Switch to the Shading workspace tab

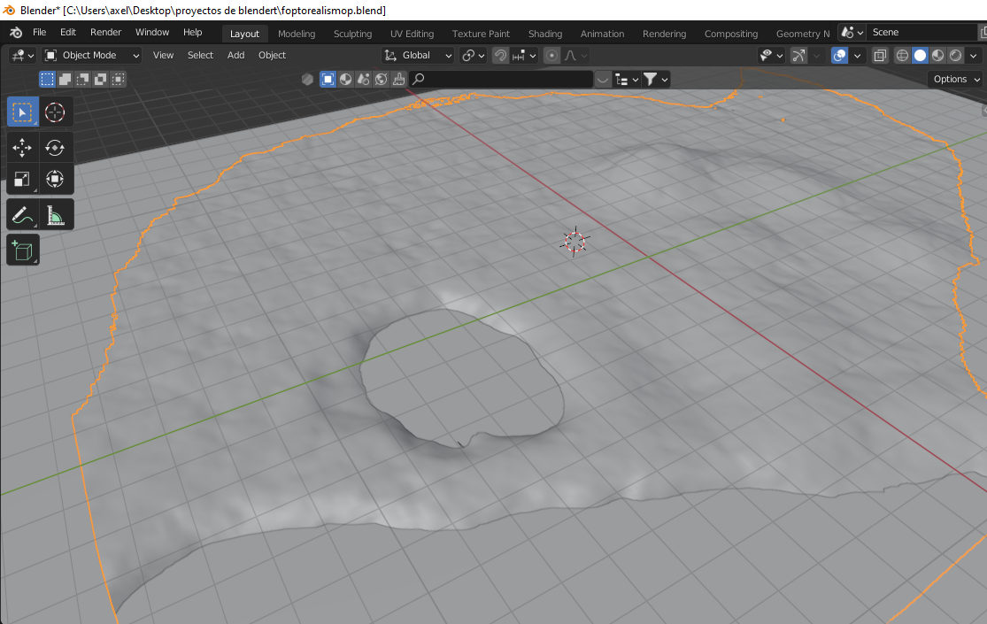click(x=545, y=34)
